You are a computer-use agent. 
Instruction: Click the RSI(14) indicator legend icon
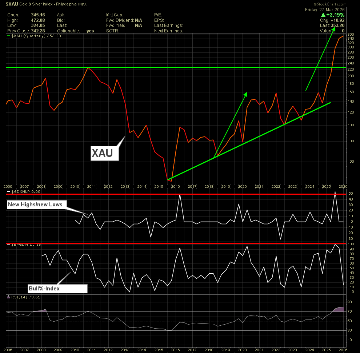[8, 297]
